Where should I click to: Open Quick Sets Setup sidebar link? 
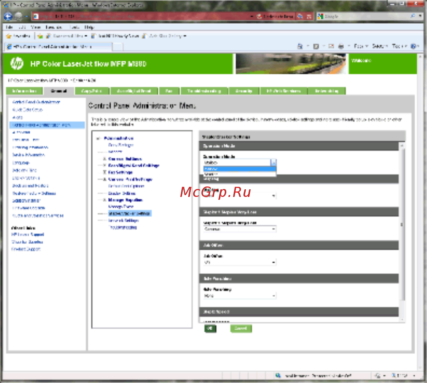click(28, 110)
